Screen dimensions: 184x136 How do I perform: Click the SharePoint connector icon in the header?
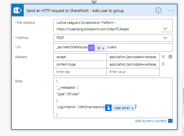pos(18,10)
